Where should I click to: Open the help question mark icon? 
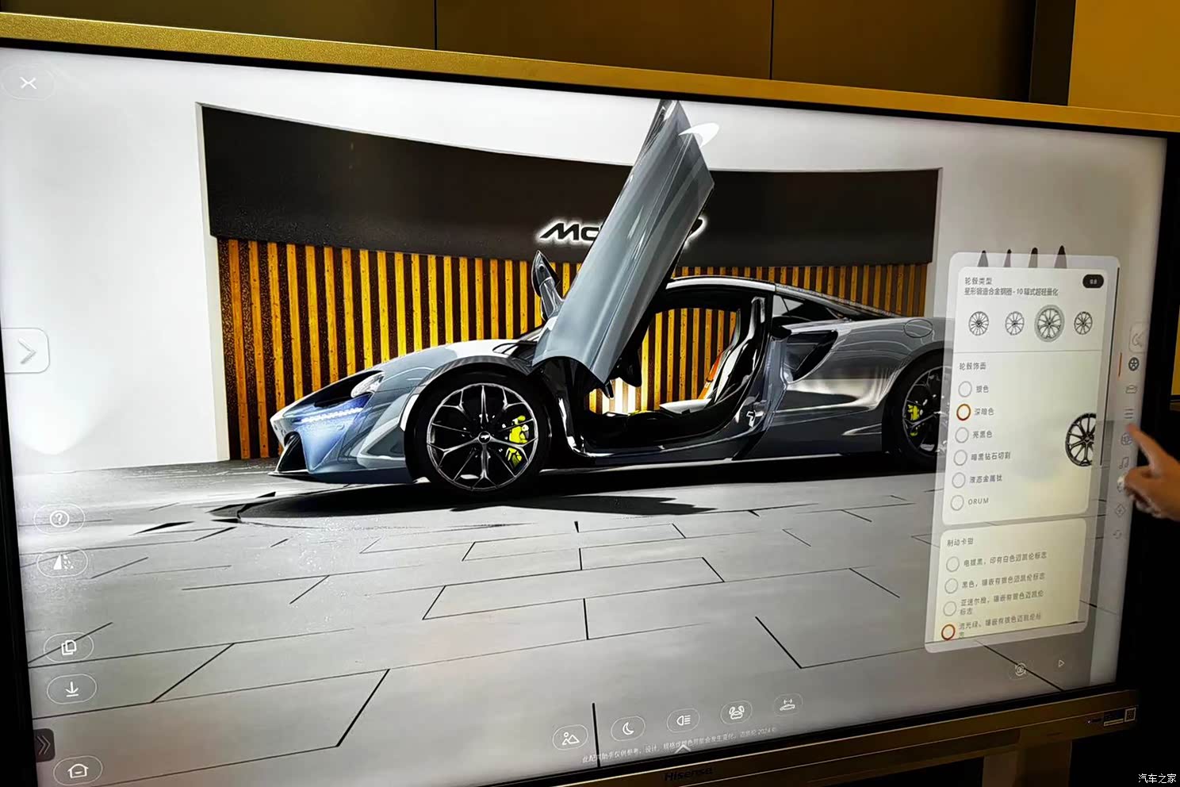tap(59, 519)
